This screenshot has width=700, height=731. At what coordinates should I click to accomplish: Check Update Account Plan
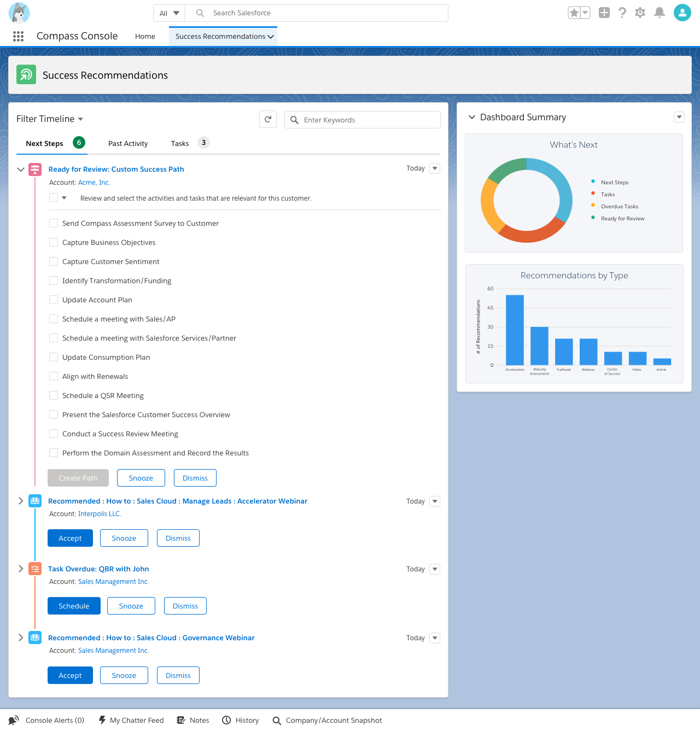[54, 300]
